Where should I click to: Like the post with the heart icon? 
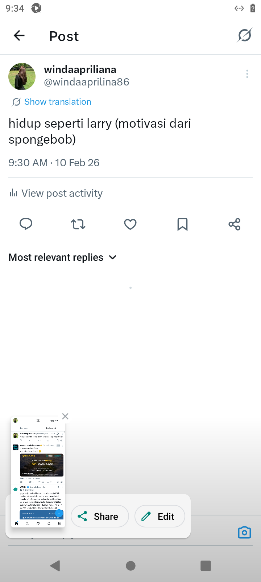130,224
